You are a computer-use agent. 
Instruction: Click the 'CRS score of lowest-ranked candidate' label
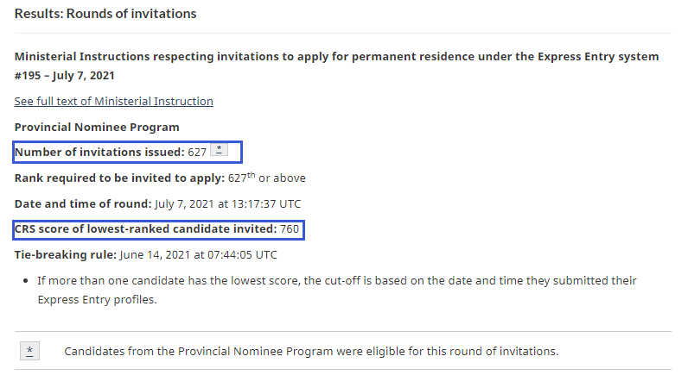point(146,228)
